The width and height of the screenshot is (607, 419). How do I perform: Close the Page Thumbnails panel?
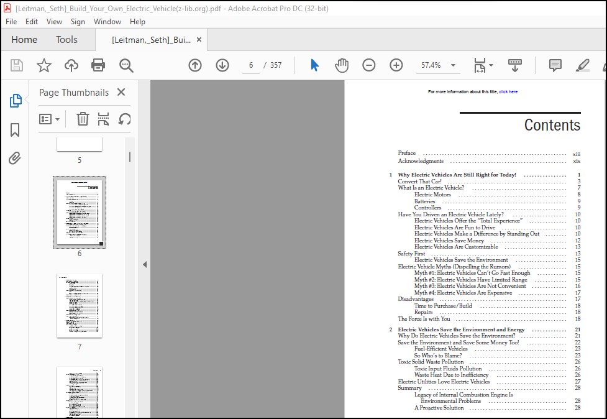click(121, 92)
